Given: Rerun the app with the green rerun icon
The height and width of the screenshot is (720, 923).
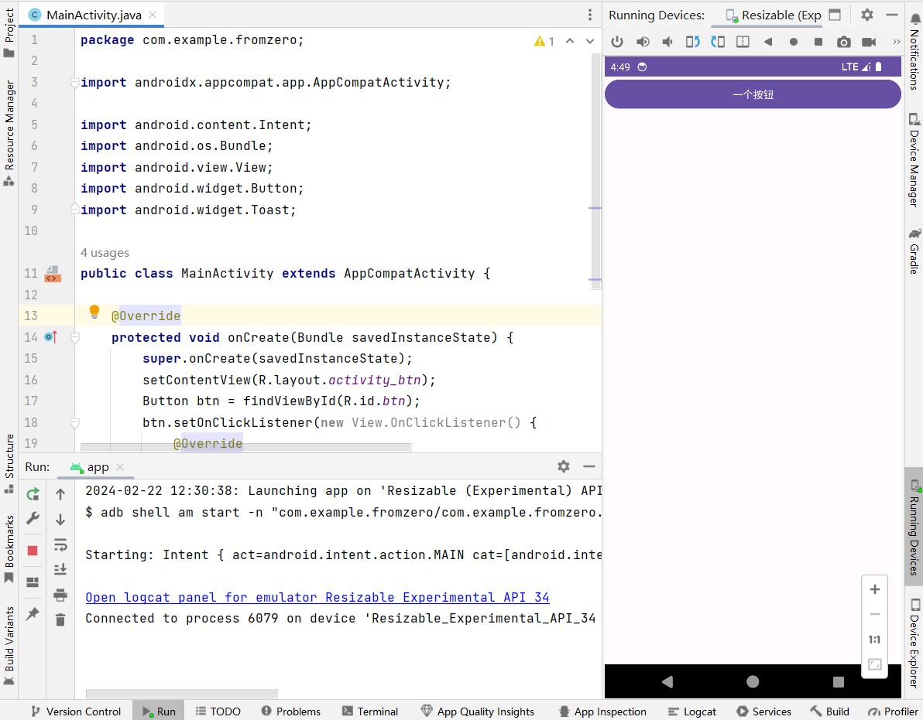Looking at the screenshot, I should point(33,494).
